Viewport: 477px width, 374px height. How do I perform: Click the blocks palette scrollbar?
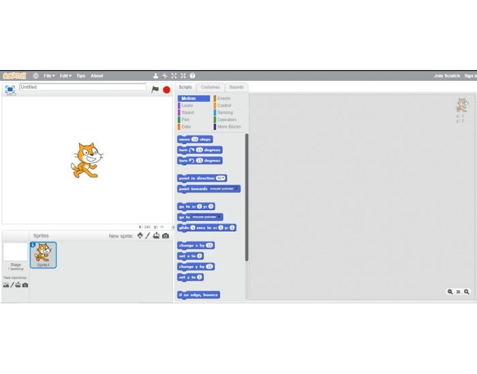tap(247, 197)
